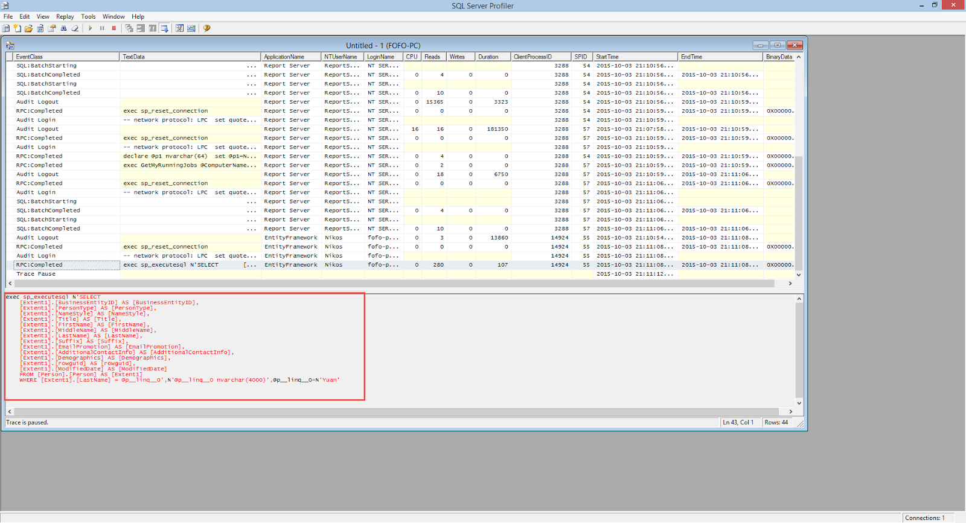Launch Database Engine Tuning Advisor icon
This screenshot has width=966, height=523.
(x=180, y=28)
